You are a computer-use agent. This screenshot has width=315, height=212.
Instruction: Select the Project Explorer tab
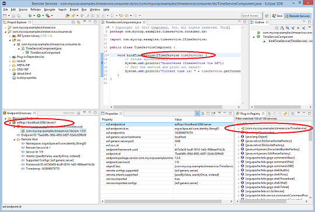click(x=17, y=22)
